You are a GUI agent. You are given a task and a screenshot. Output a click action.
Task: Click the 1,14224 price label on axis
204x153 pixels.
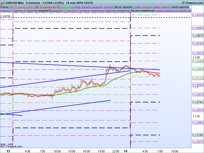[198, 15]
